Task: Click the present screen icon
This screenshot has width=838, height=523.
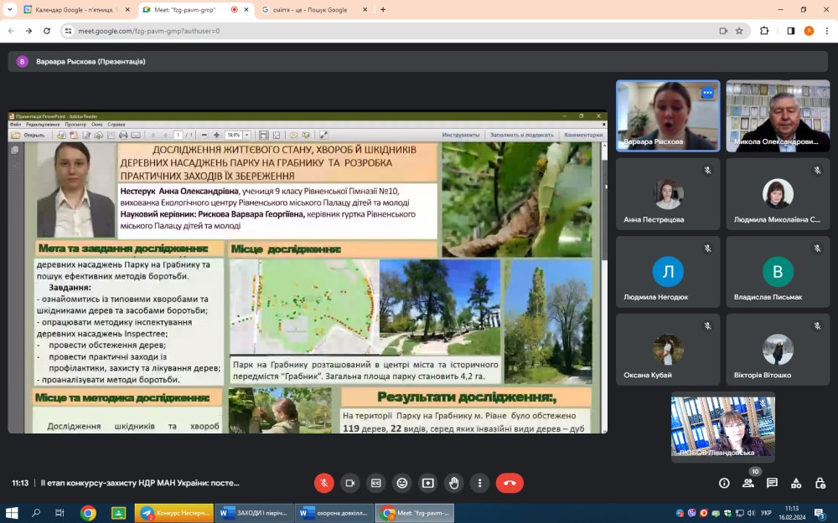Action: (x=428, y=483)
